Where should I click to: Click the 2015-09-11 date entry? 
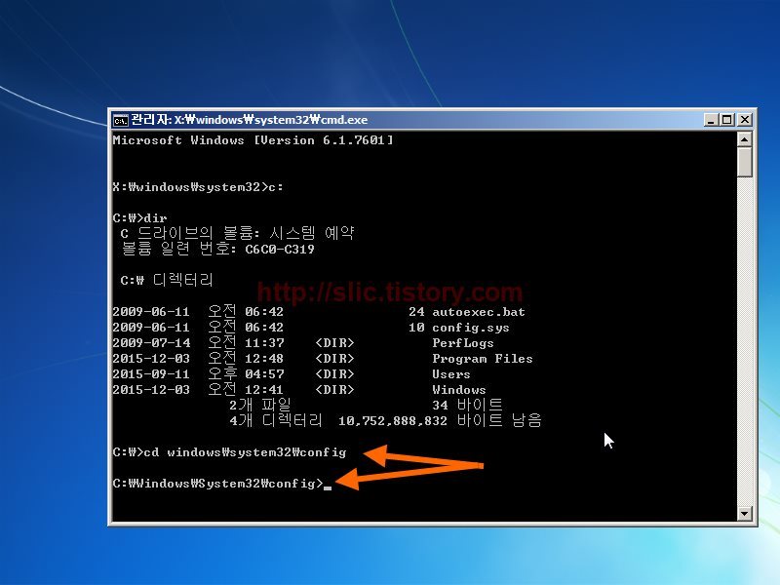(x=151, y=374)
